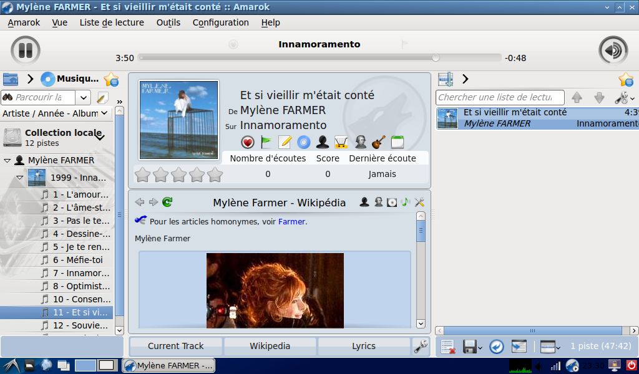The image size is (639, 374).
Task: Click the green calendar year icon
Action: coord(398,142)
